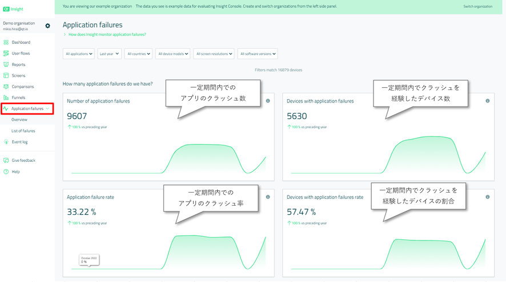Image resolution: width=506 pixels, height=282 pixels.
Task: Click the Switch organization link
Action: click(477, 6)
